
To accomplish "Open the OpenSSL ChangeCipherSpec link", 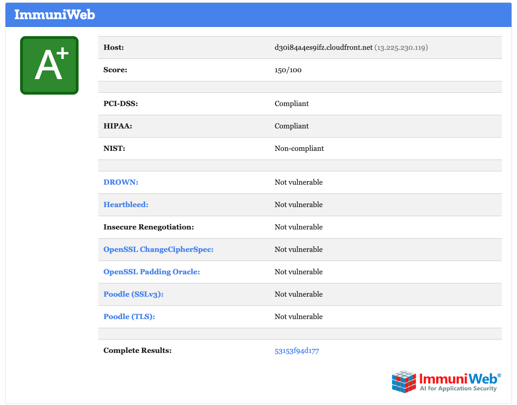I will point(158,249).
